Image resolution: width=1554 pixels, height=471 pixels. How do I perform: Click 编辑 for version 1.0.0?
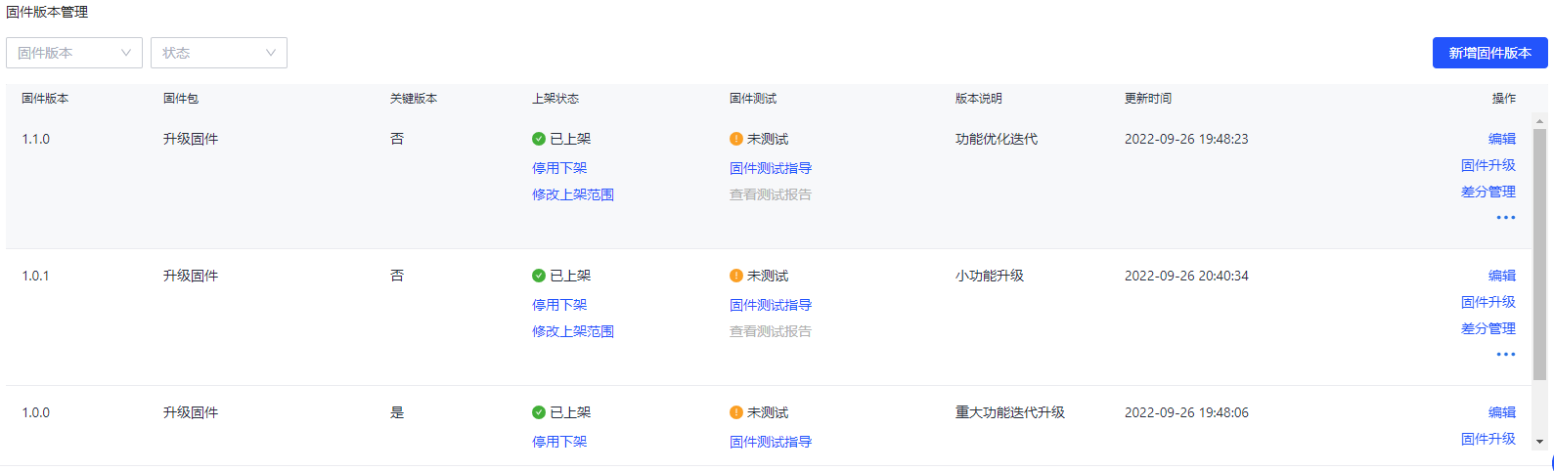pos(1502,412)
